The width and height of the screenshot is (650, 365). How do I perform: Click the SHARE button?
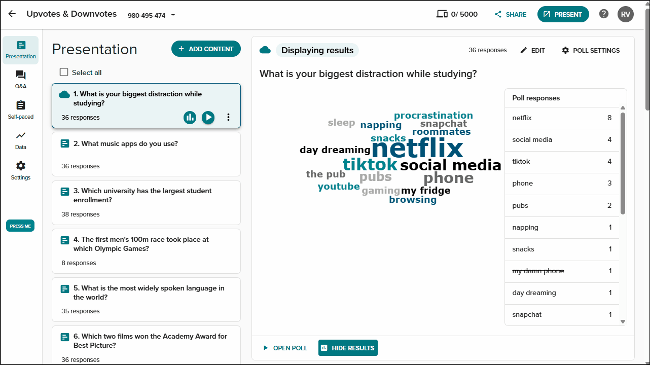click(x=511, y=14)
